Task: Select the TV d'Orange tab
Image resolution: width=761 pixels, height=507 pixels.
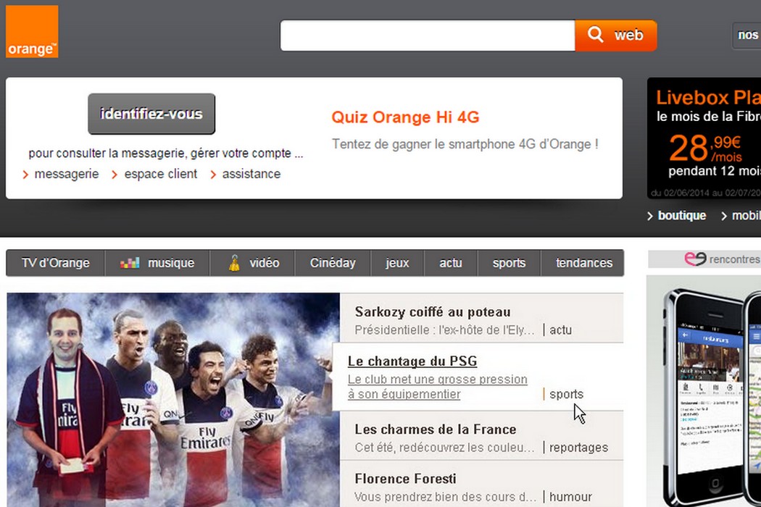Action: 56,263
